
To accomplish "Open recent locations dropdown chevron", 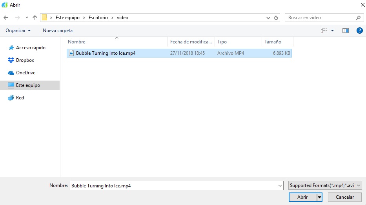I will [x=27, y=18].
